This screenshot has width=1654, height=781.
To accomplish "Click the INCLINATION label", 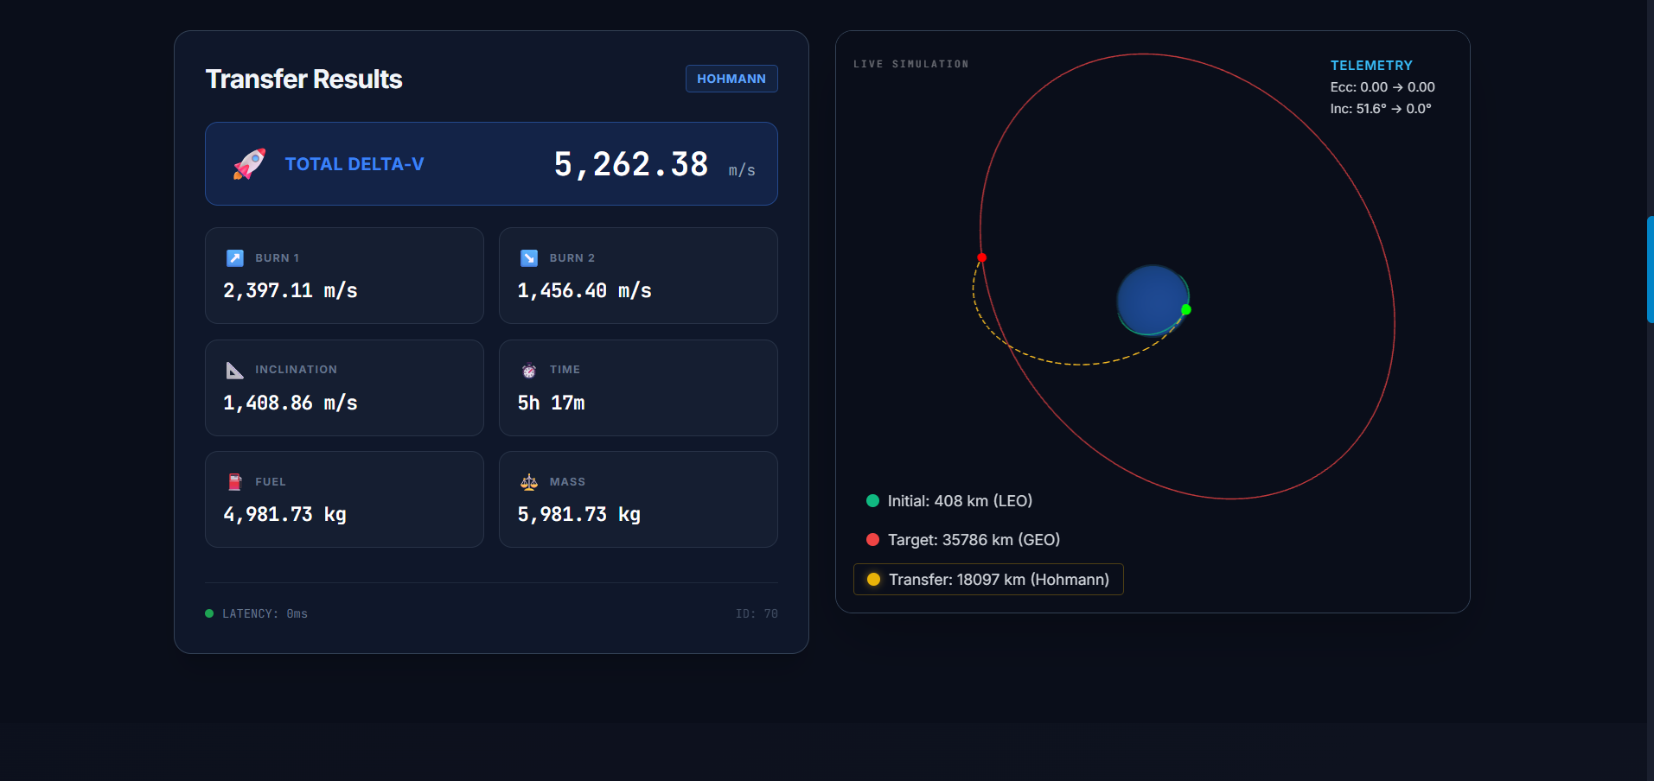I will tap(297, 370).
